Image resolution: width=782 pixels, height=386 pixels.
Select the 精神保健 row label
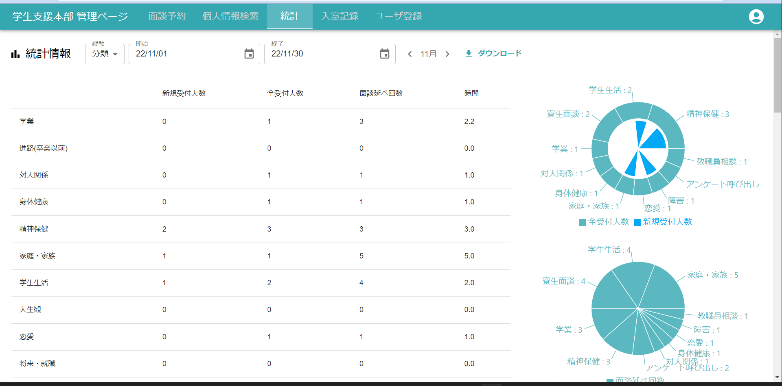(x=34, y=229)
